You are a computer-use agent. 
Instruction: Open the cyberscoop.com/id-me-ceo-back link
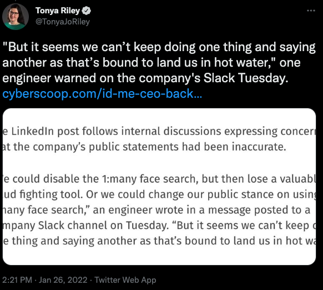click(x=102, y=94)
